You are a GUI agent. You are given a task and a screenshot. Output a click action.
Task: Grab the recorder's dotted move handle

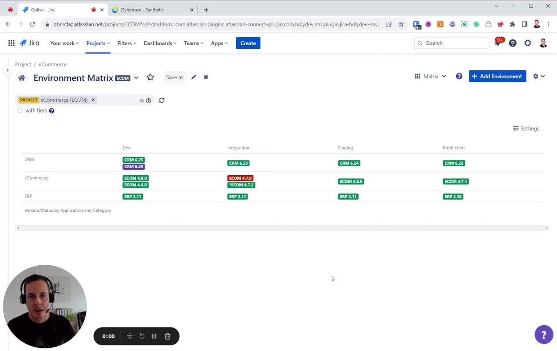130,336
